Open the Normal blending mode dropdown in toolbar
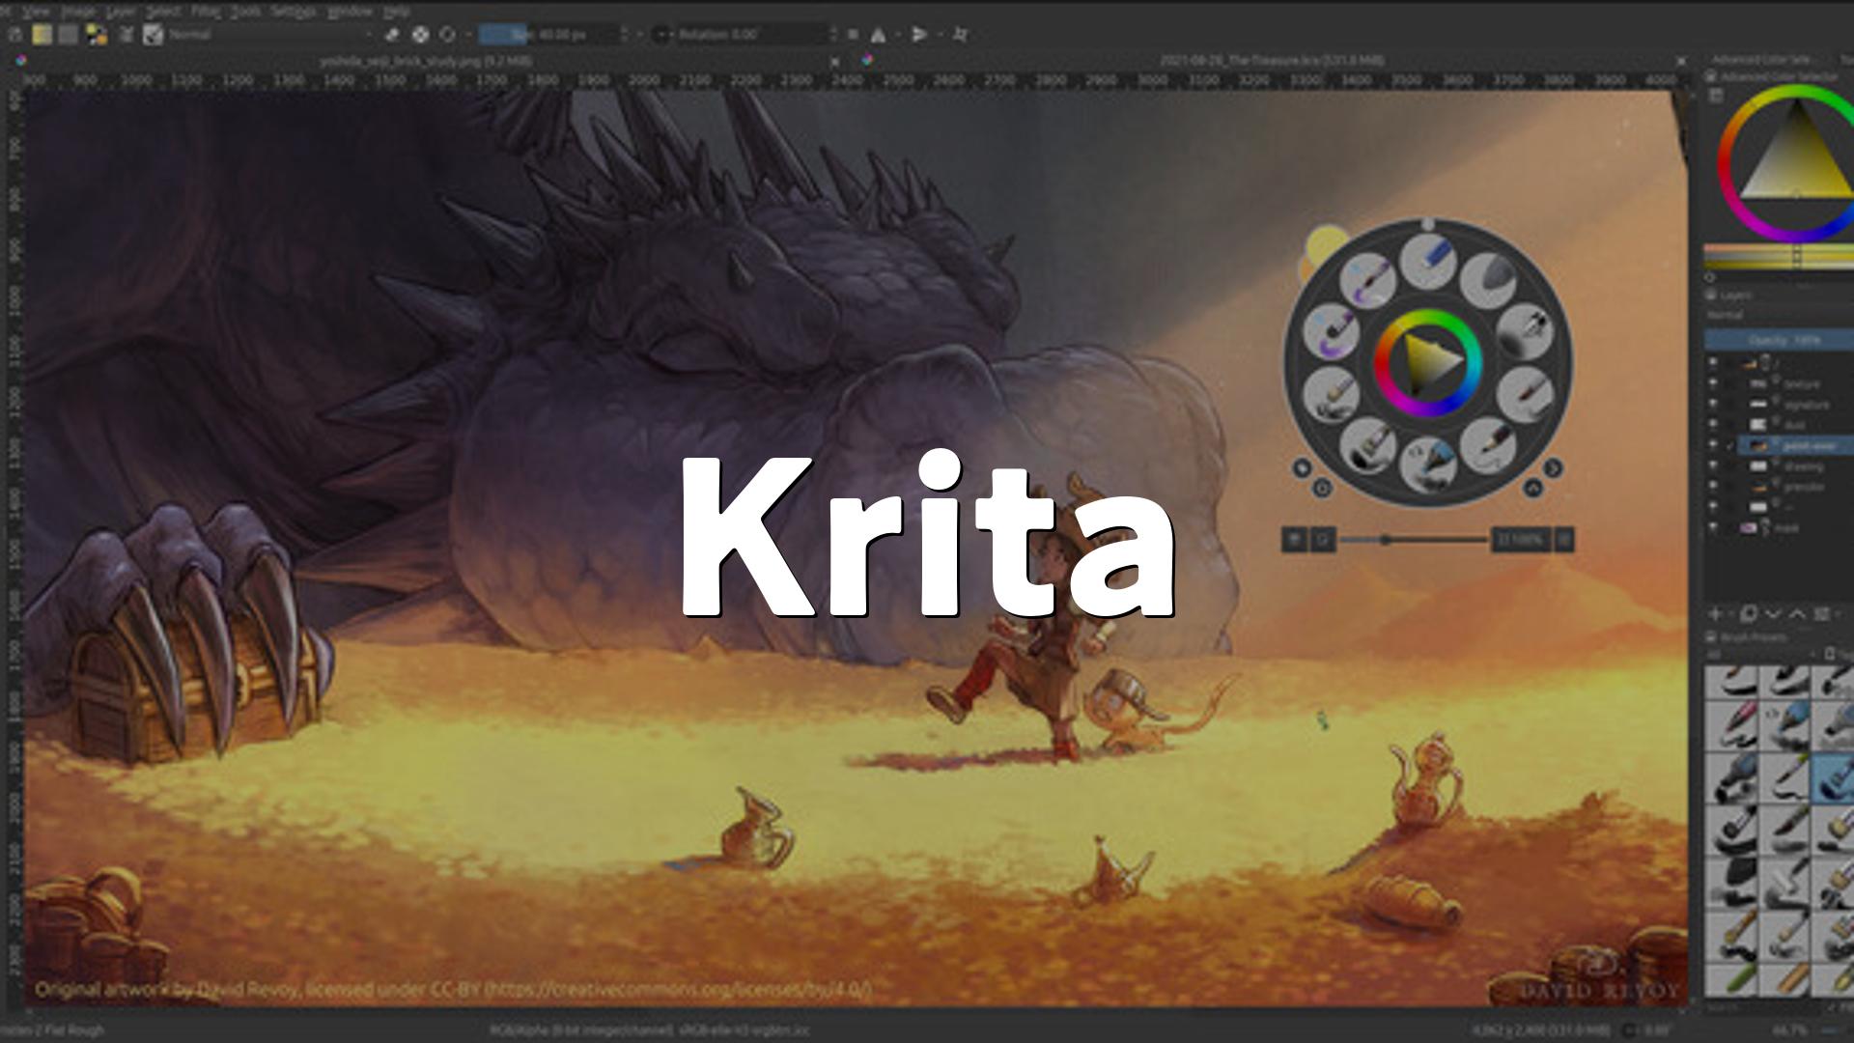The width and height of the screenshot is (1854, 1043). [270, 35]
